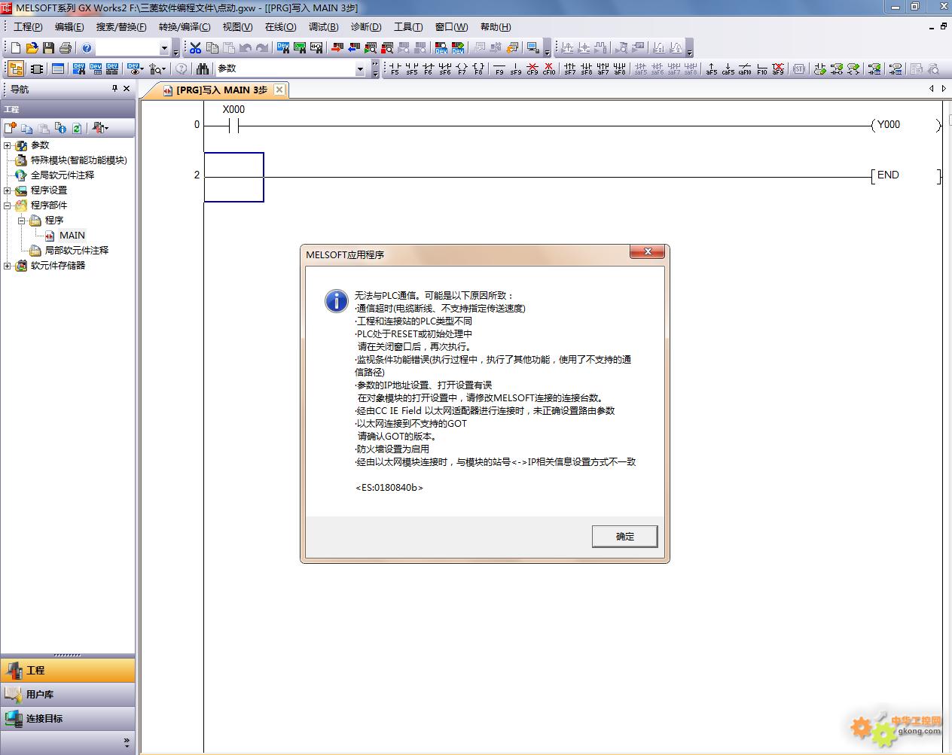
Task: Click the X000 contact in ladder
Action: click(233, 126)
